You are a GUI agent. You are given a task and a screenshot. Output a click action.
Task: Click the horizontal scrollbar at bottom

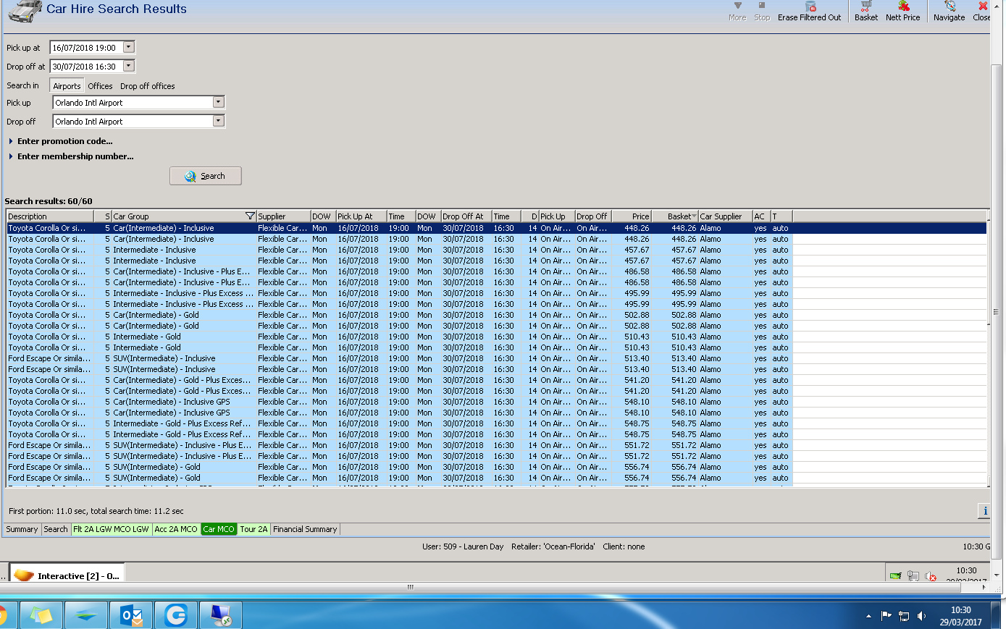[410, 587]
